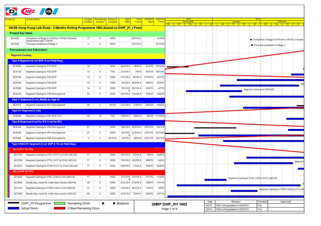This screenshot has width=321, height=226.
Task: Click the red Dragages D logo
Action: tap(11, 11)
